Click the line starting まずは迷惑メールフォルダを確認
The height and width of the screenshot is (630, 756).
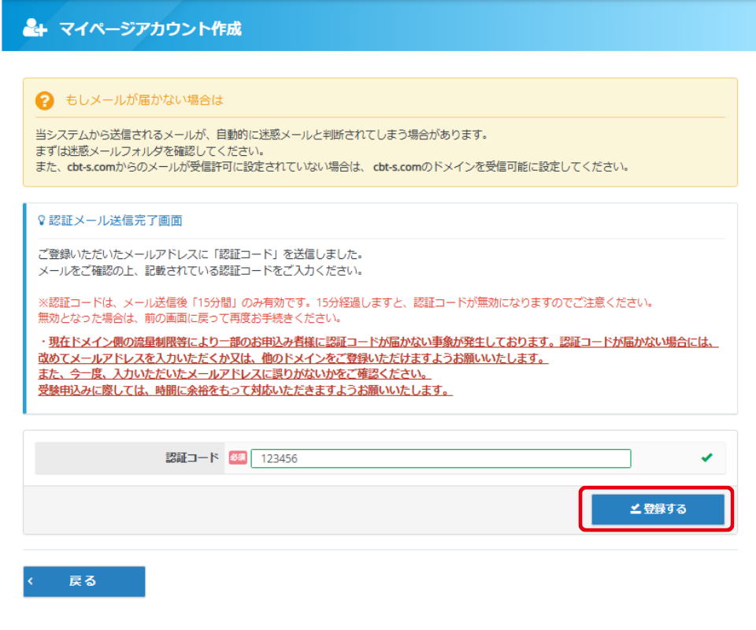click(x=150, y=151)
